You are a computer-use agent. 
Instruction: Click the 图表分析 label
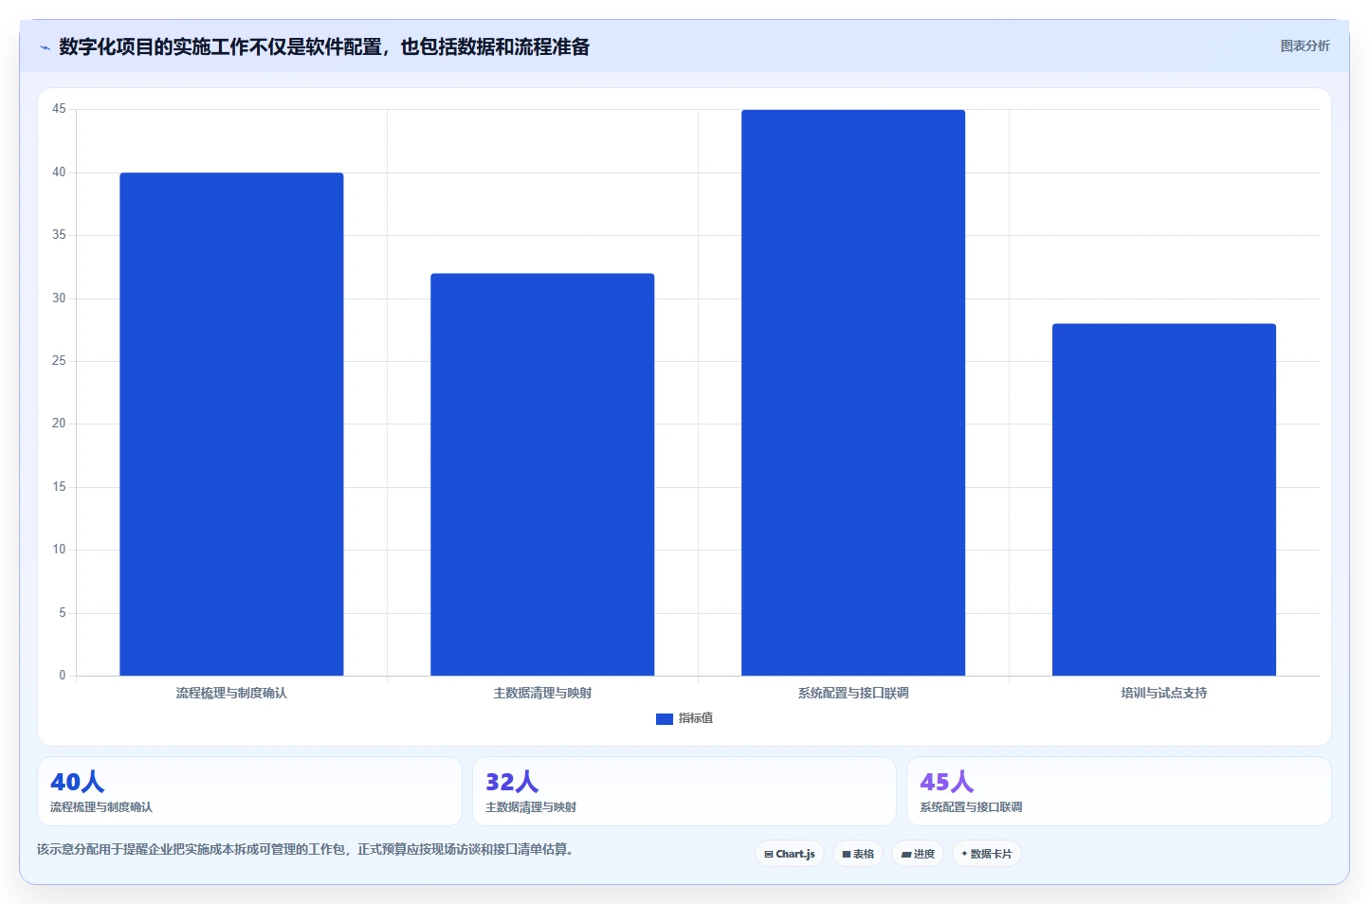(x=1305, y=45)
